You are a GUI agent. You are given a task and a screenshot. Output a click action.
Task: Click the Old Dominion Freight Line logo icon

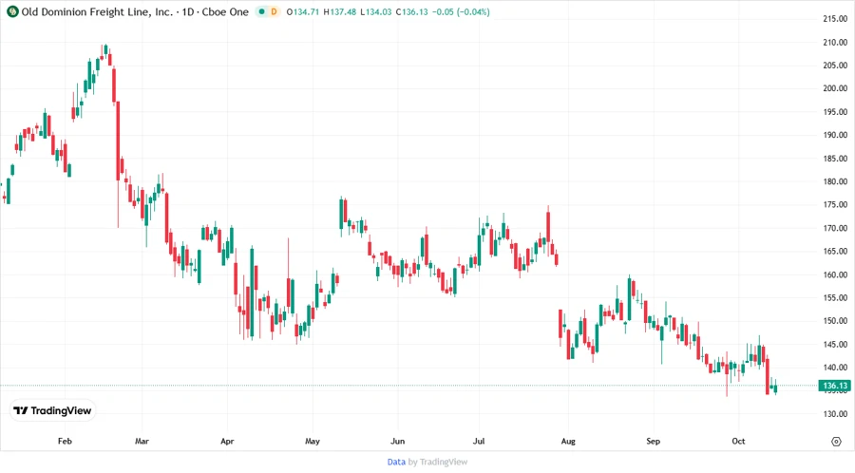[12, 11]
